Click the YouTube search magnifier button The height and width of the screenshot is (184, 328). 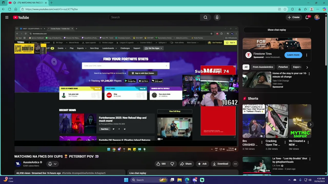206,17
